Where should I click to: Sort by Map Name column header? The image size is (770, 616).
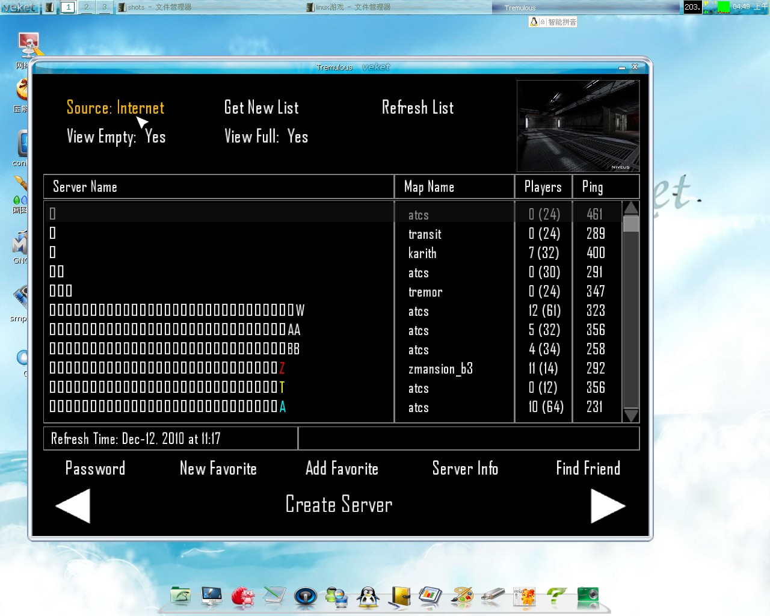(x=455, y=187)
